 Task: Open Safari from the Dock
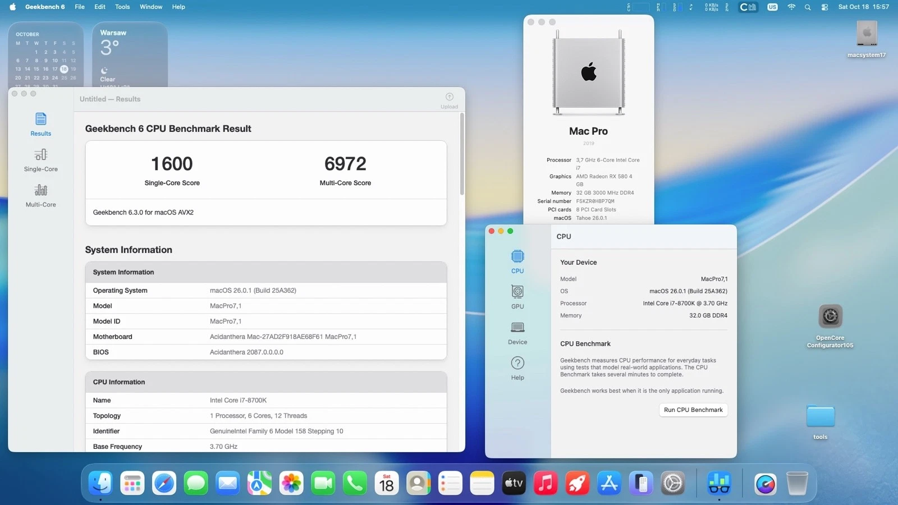pos(164,483)
